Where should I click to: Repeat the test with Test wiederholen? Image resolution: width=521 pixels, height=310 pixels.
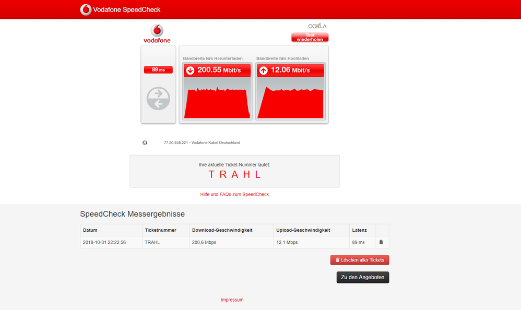point(310,37)
